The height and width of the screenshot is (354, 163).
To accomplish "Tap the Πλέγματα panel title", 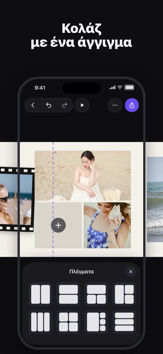I will coord(81,272).
